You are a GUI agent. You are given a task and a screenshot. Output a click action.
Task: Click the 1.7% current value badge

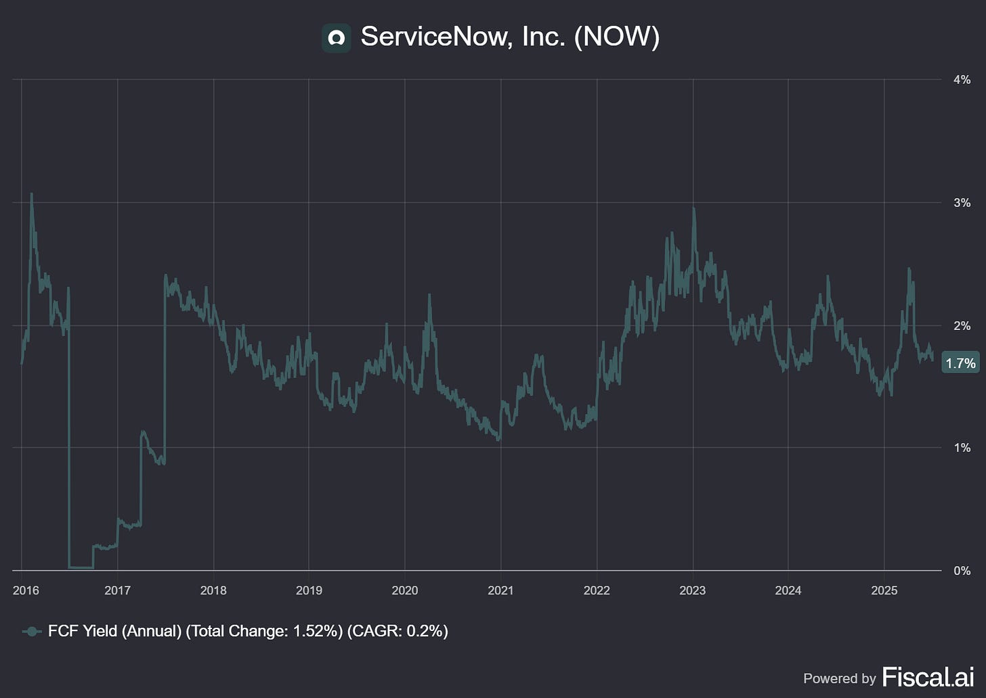coord(960,363)
